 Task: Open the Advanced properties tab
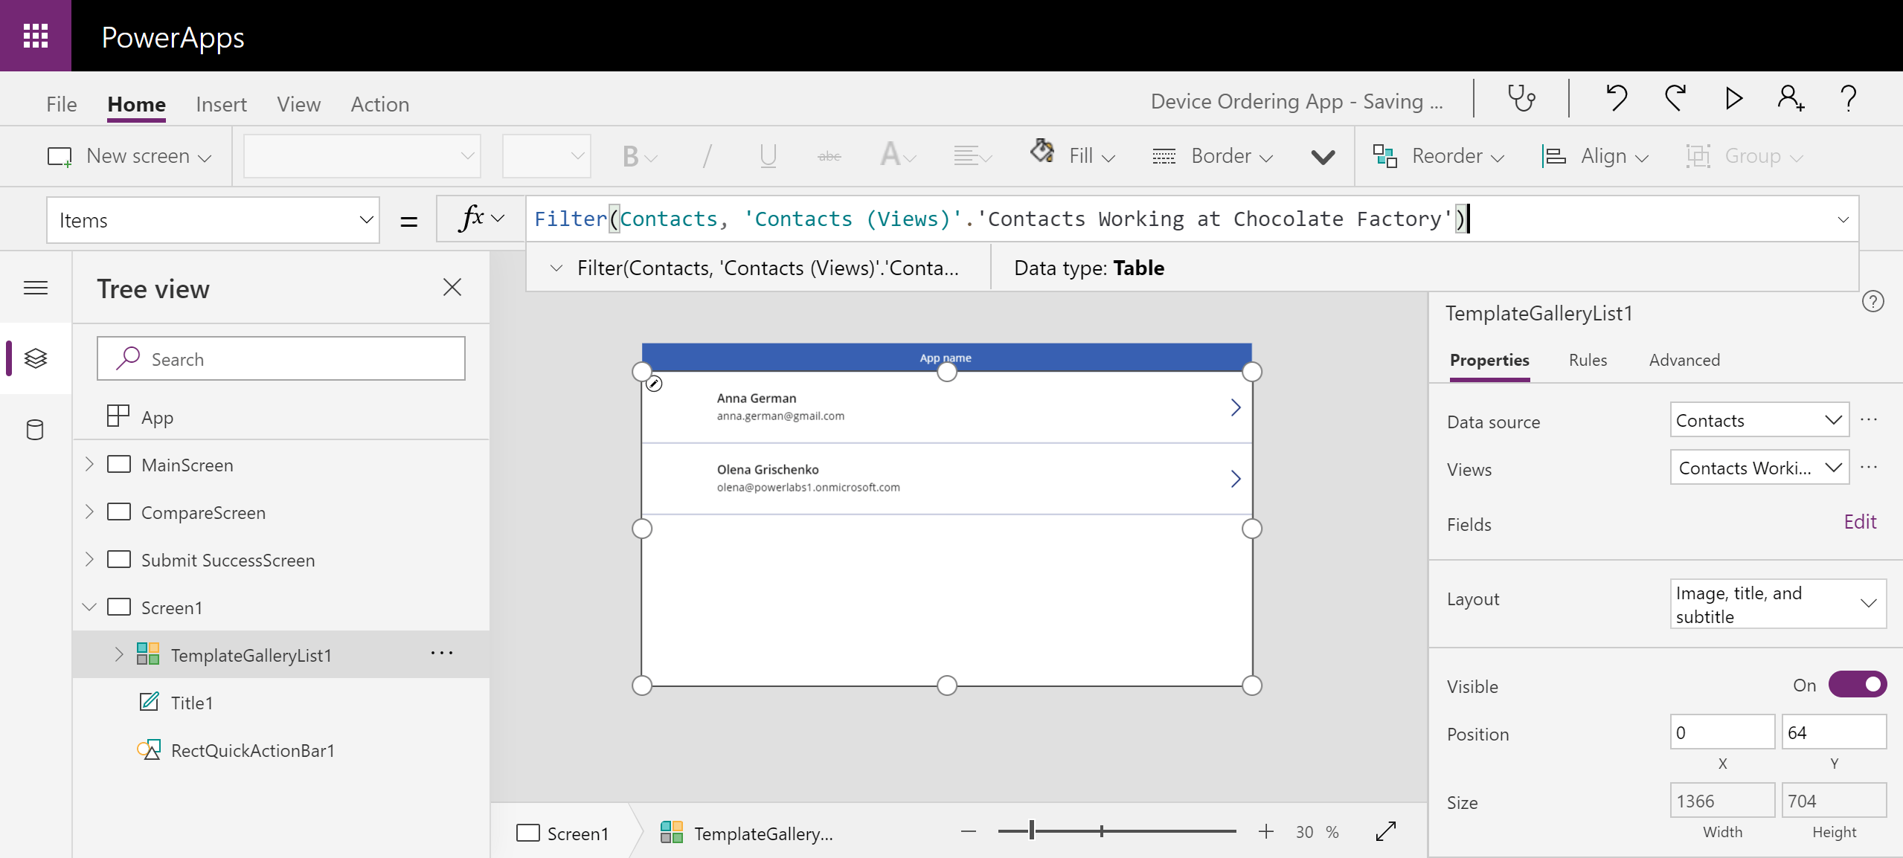[x=1684, y=360]
